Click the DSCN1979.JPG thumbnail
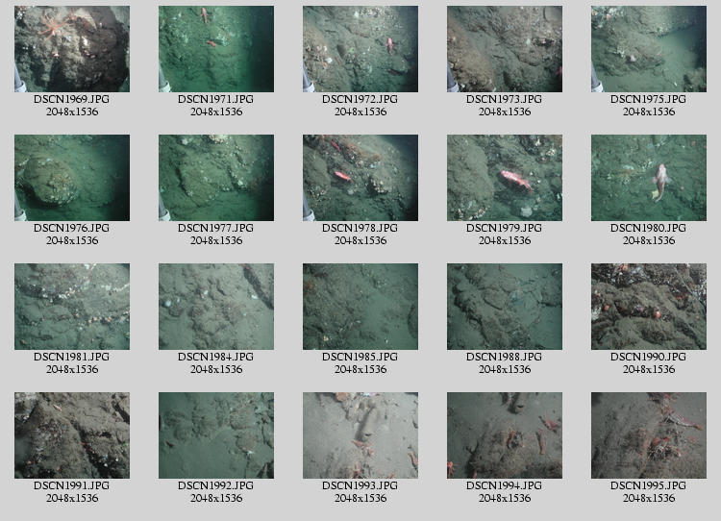The image size is (721, 521). pyautogui.click(x=505, y=178)
